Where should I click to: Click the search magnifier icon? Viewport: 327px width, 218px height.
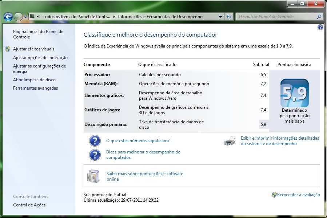319,17
